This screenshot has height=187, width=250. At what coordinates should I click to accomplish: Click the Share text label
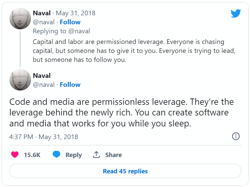(x=114, y=155)
